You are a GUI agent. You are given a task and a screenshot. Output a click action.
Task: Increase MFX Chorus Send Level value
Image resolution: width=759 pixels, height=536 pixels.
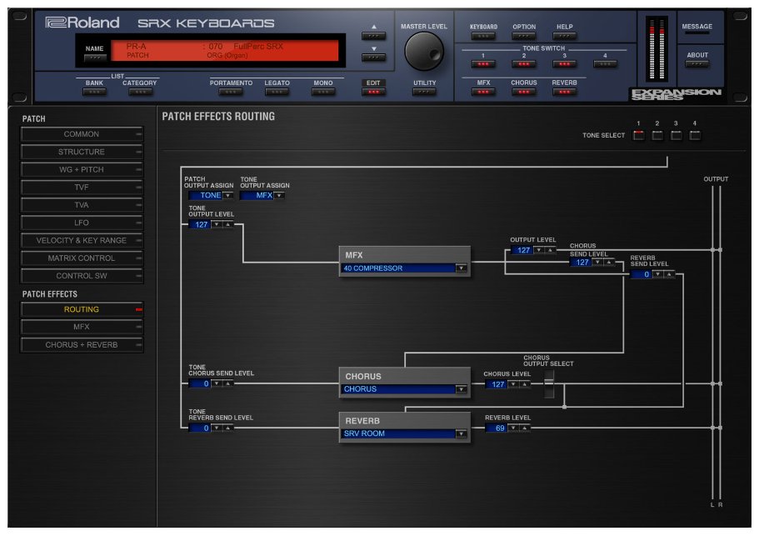[609, 263]
